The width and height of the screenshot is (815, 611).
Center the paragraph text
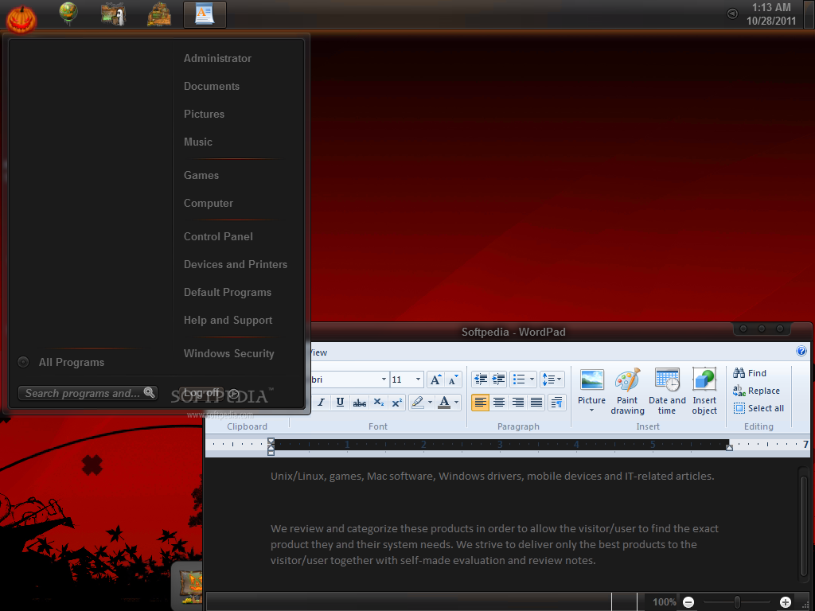pos(498,402)
